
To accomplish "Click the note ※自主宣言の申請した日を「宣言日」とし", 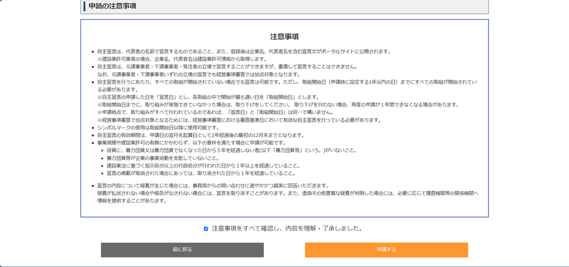I will click(208, 97).
